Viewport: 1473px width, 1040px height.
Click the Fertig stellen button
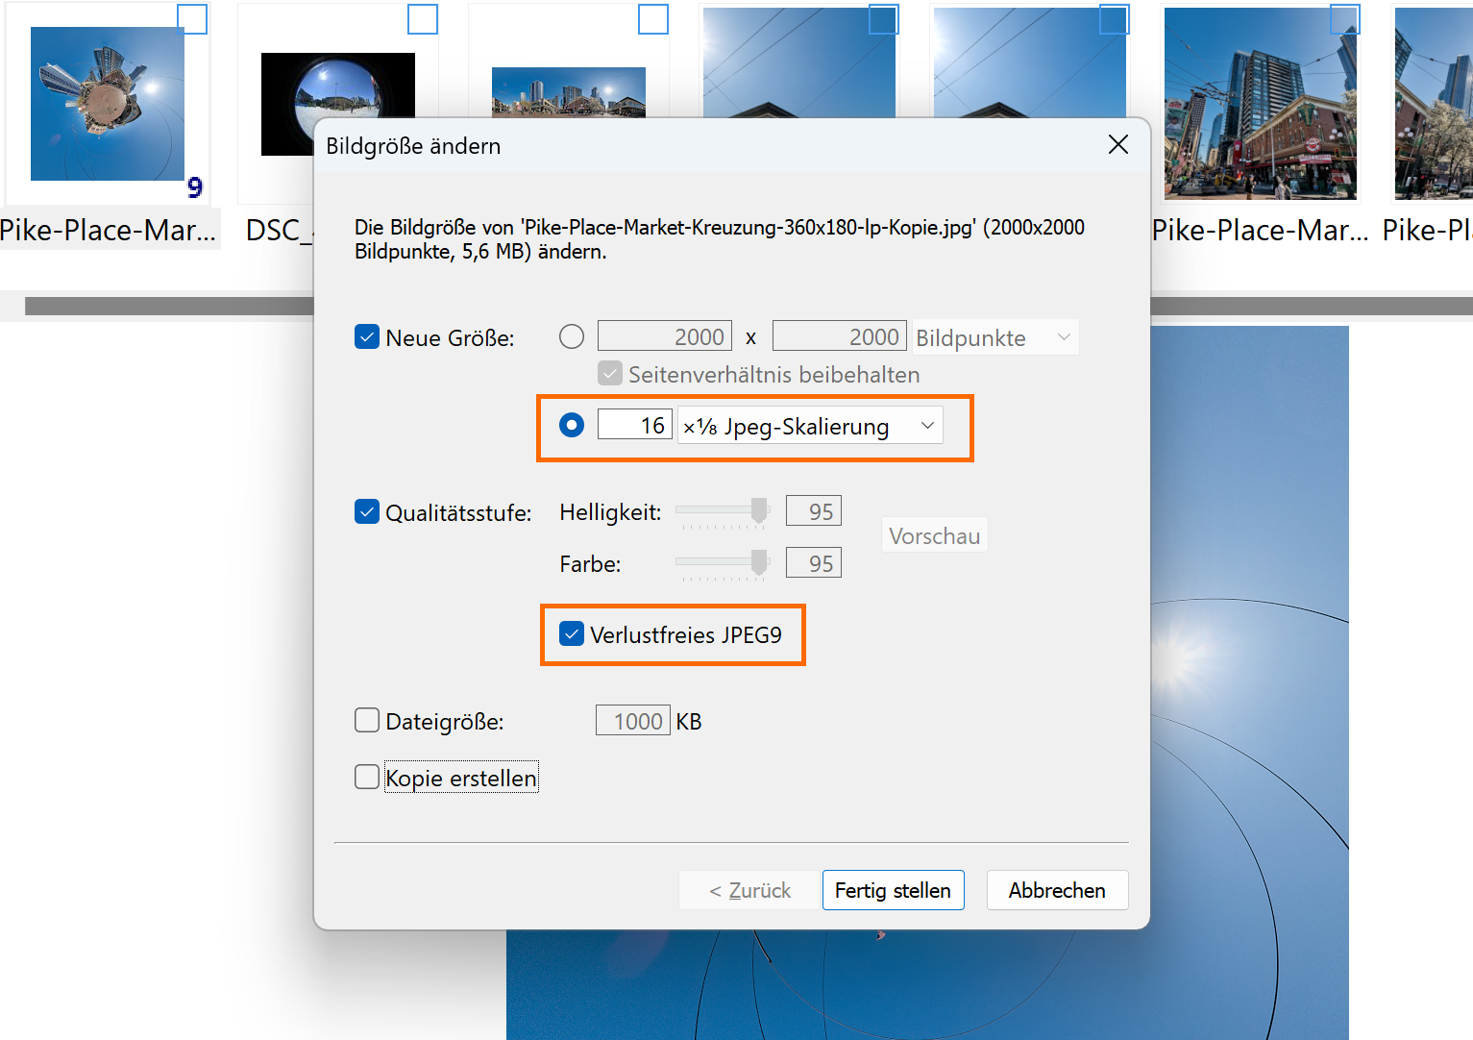(893, 890)
